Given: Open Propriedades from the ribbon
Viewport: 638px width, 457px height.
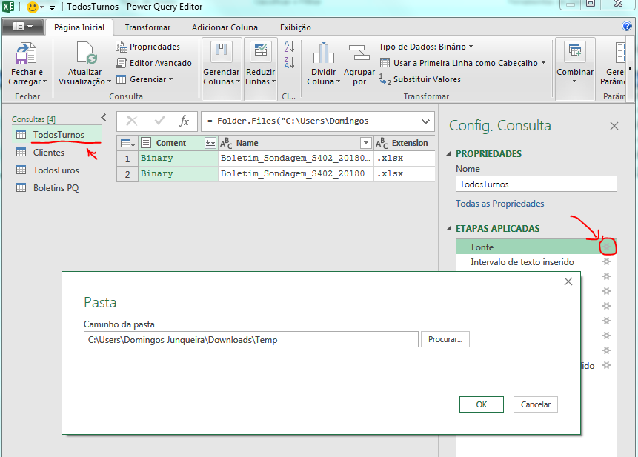Looking at the screenshot, I should [x=147, y=47].
